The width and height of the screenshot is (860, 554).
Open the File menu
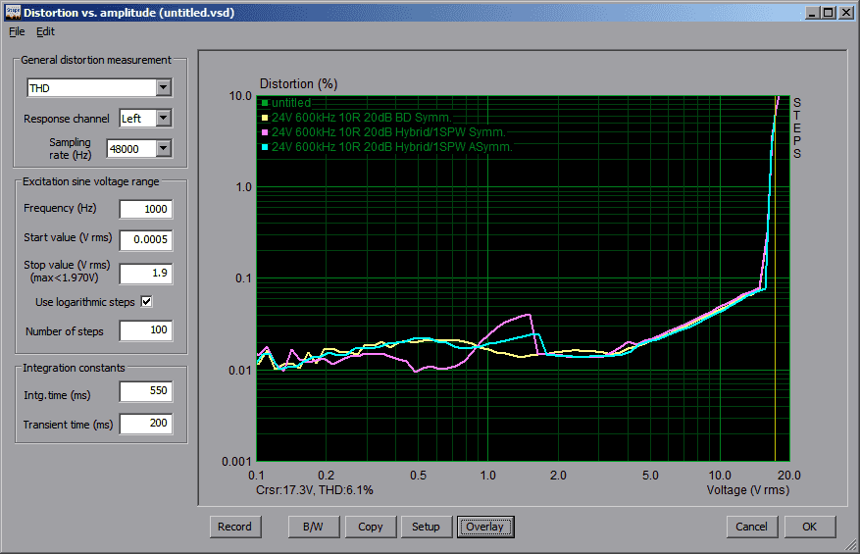[x=17, y=31]
